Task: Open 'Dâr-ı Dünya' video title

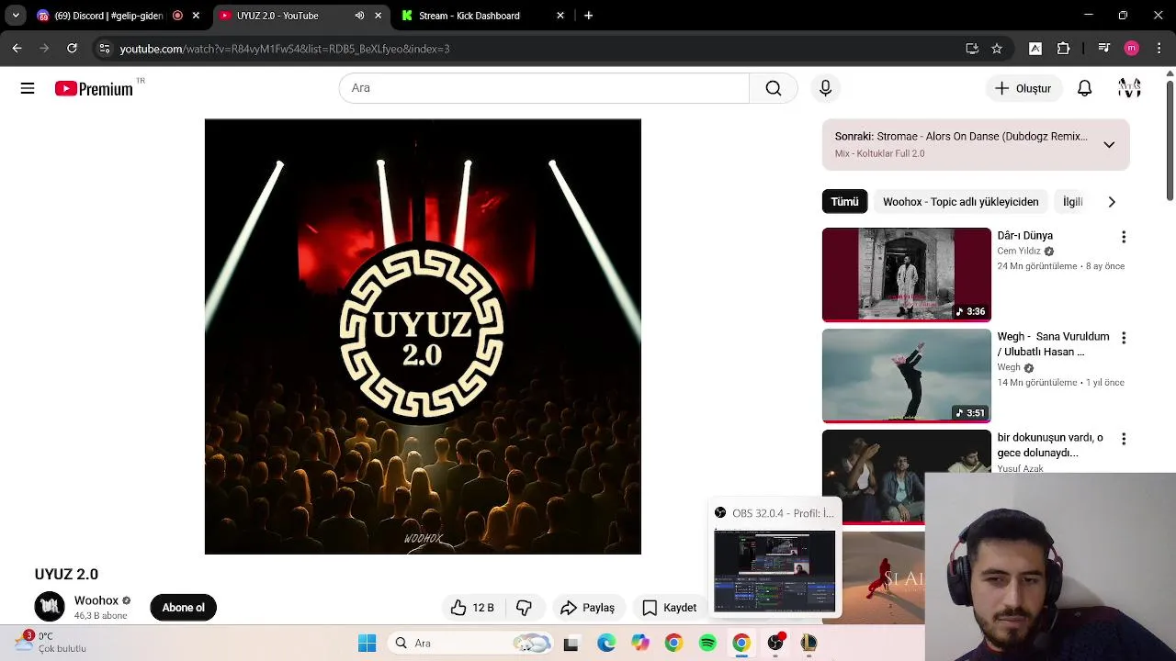Action: tap(1024, 236)
